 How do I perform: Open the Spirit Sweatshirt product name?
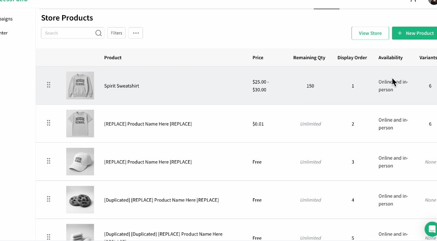[x=121, y=86]
